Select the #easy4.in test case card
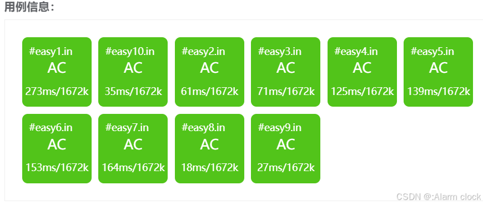The height and width of the screenshot is (205, 483). [x=362, y=72]
